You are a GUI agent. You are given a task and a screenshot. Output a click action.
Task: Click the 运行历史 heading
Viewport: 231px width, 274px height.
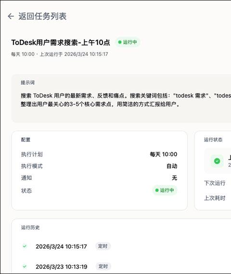point(30,227)
